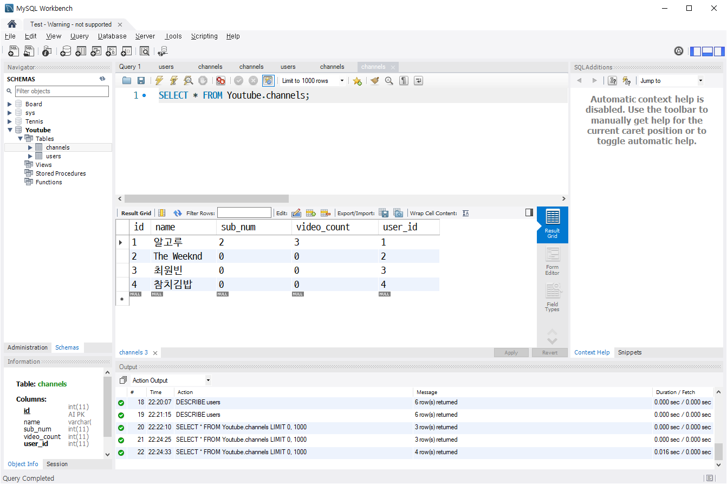Toggle the result side panel visibility
This screenshot has height=484, width=727.
(529, 212)
